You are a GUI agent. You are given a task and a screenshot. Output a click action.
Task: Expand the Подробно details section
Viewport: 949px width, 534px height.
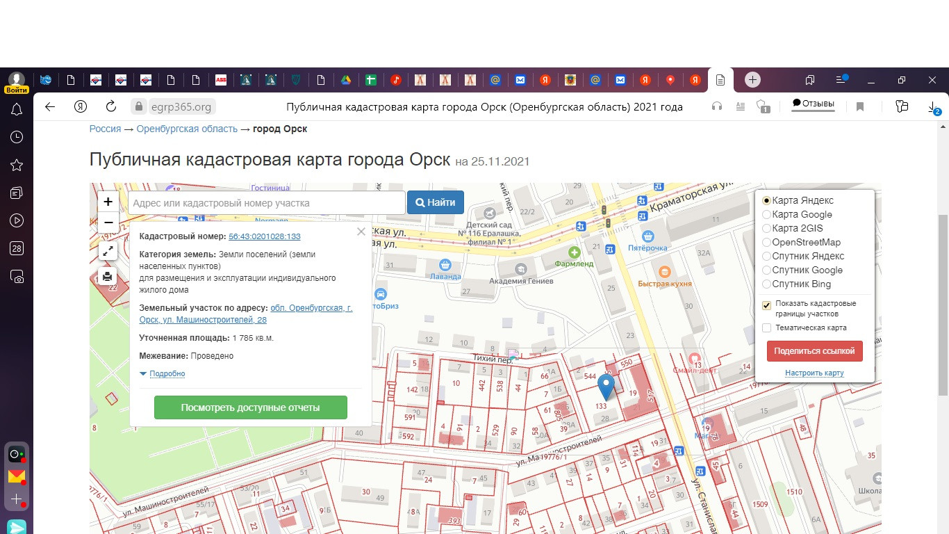167,374
